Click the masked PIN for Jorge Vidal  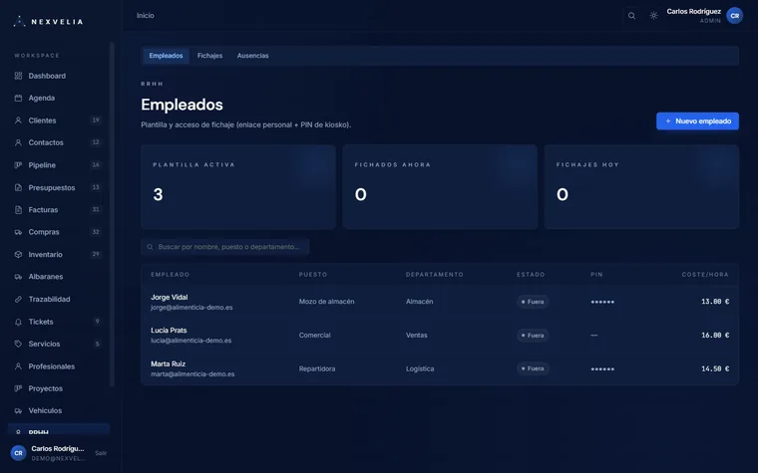602,302
